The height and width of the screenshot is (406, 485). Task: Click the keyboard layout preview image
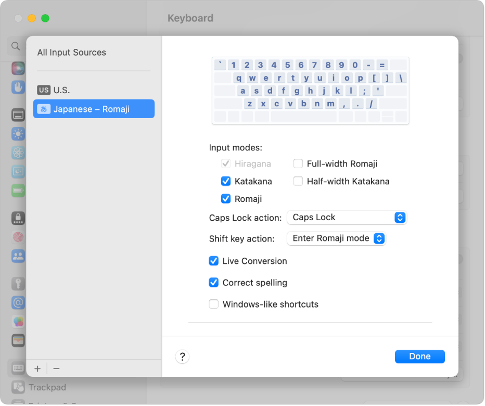click(x=311, y=91)
